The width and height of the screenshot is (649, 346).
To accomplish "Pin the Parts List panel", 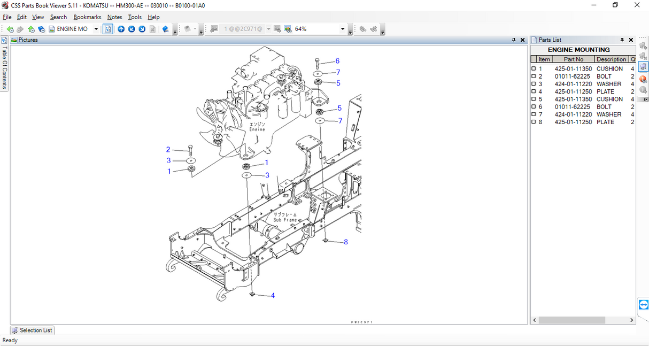I will [x=622, y=40].
